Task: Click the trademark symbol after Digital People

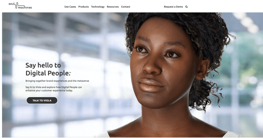Action: pyautogui.click(x=70, y=72)
